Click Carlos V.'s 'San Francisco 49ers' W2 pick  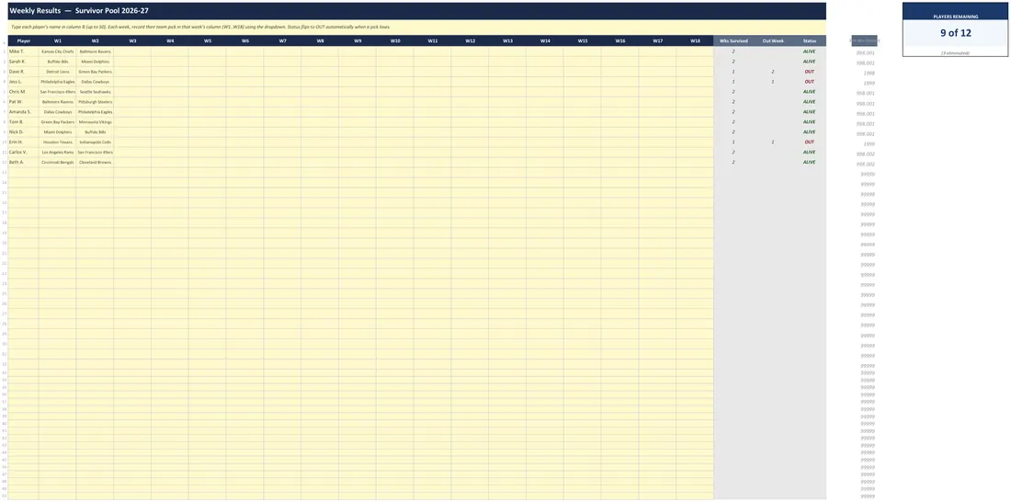pos(95,153)
